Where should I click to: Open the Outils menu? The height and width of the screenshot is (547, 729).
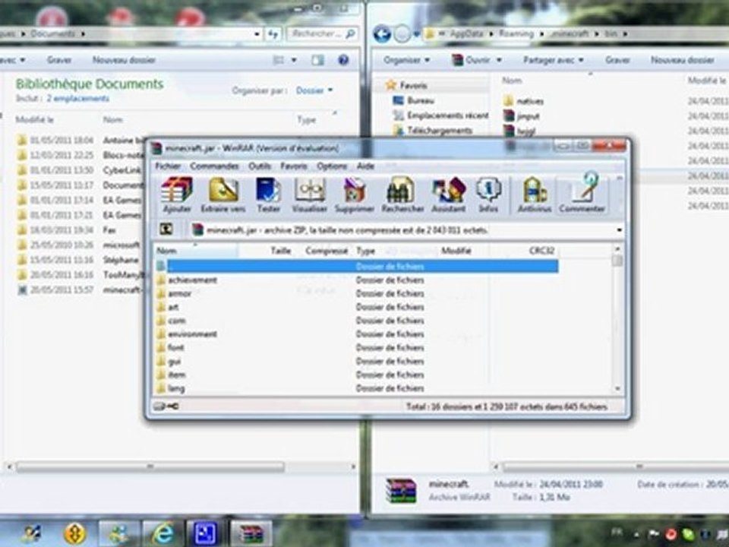(x=260, y=166)
